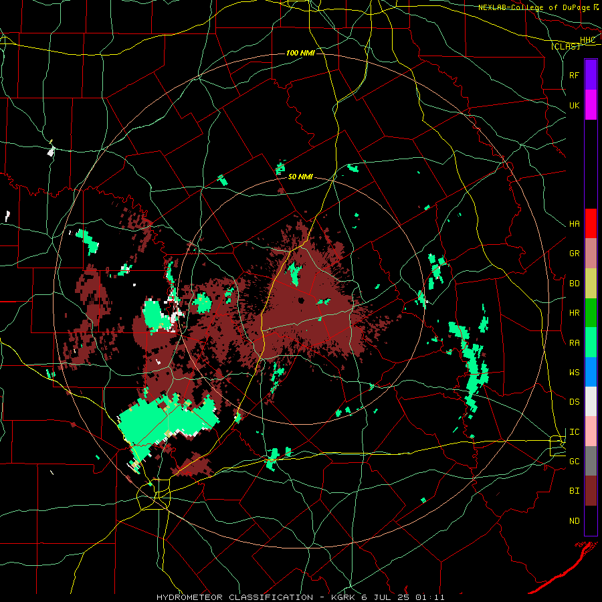Click the WS legend label
Image resolution: width=602 pixels, height=602 pixels.
[574, 373]
